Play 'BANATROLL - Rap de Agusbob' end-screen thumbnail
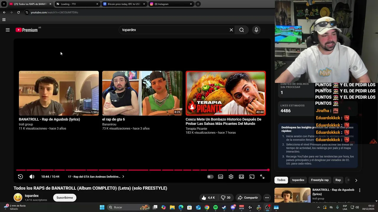The image size is (378, 212). tap(59, 93)
